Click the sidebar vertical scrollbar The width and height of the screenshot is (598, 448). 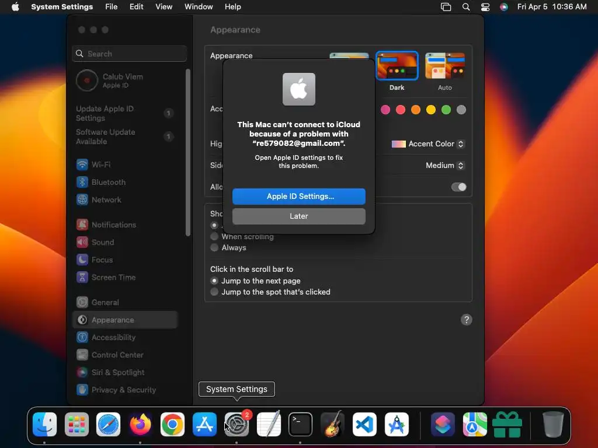187,152
